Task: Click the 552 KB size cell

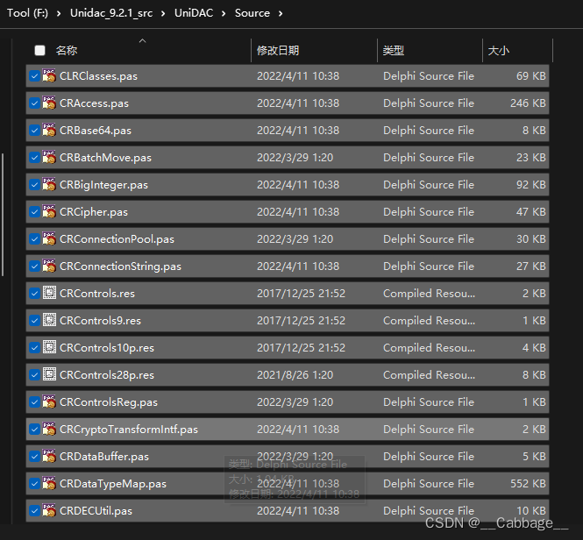Action: pyautogui.click(x=528, y=484)
